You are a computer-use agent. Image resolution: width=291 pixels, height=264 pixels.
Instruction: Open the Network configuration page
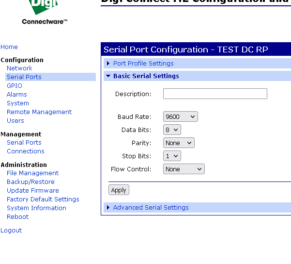[19, 68]
